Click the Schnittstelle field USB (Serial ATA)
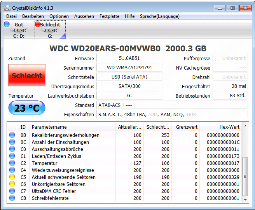The height and width of the screenshot is (210, 255). [129, 77]
